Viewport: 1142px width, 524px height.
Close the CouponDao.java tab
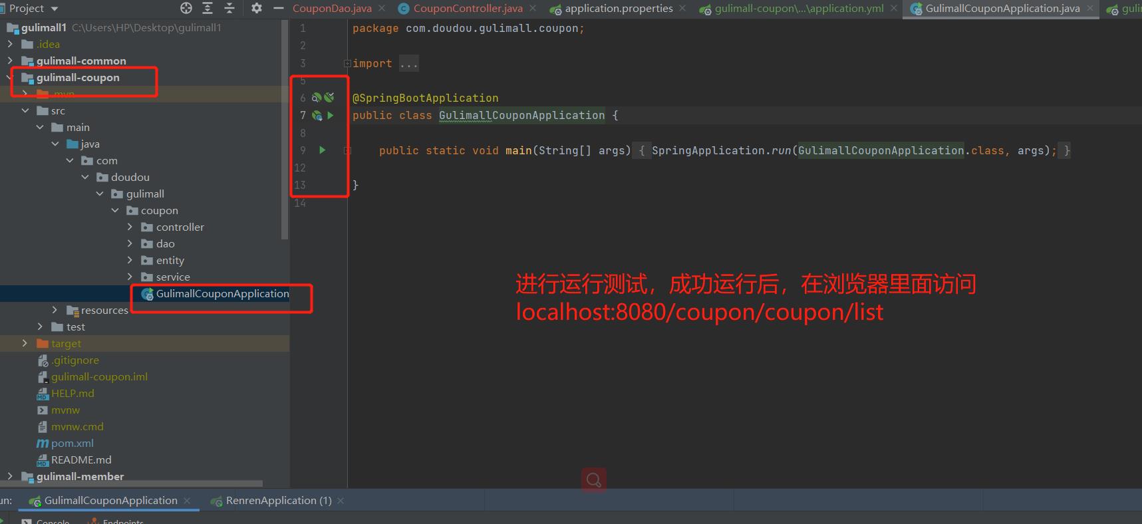[x=382, y=8]
